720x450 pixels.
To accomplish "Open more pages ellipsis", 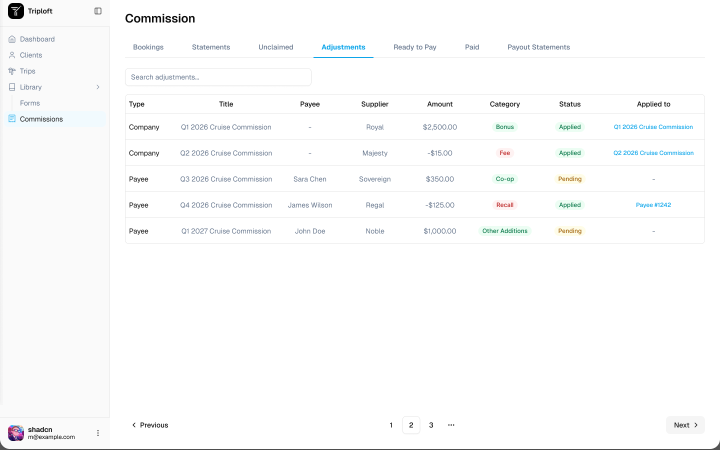I will [451, 425].
